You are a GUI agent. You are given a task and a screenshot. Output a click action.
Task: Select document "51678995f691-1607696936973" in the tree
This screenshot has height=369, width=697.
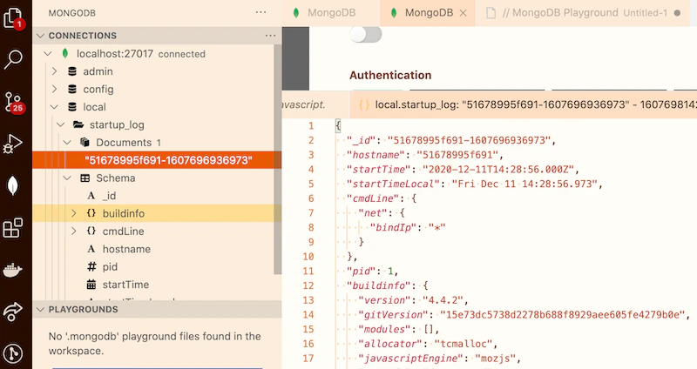(x=157, y=160)
